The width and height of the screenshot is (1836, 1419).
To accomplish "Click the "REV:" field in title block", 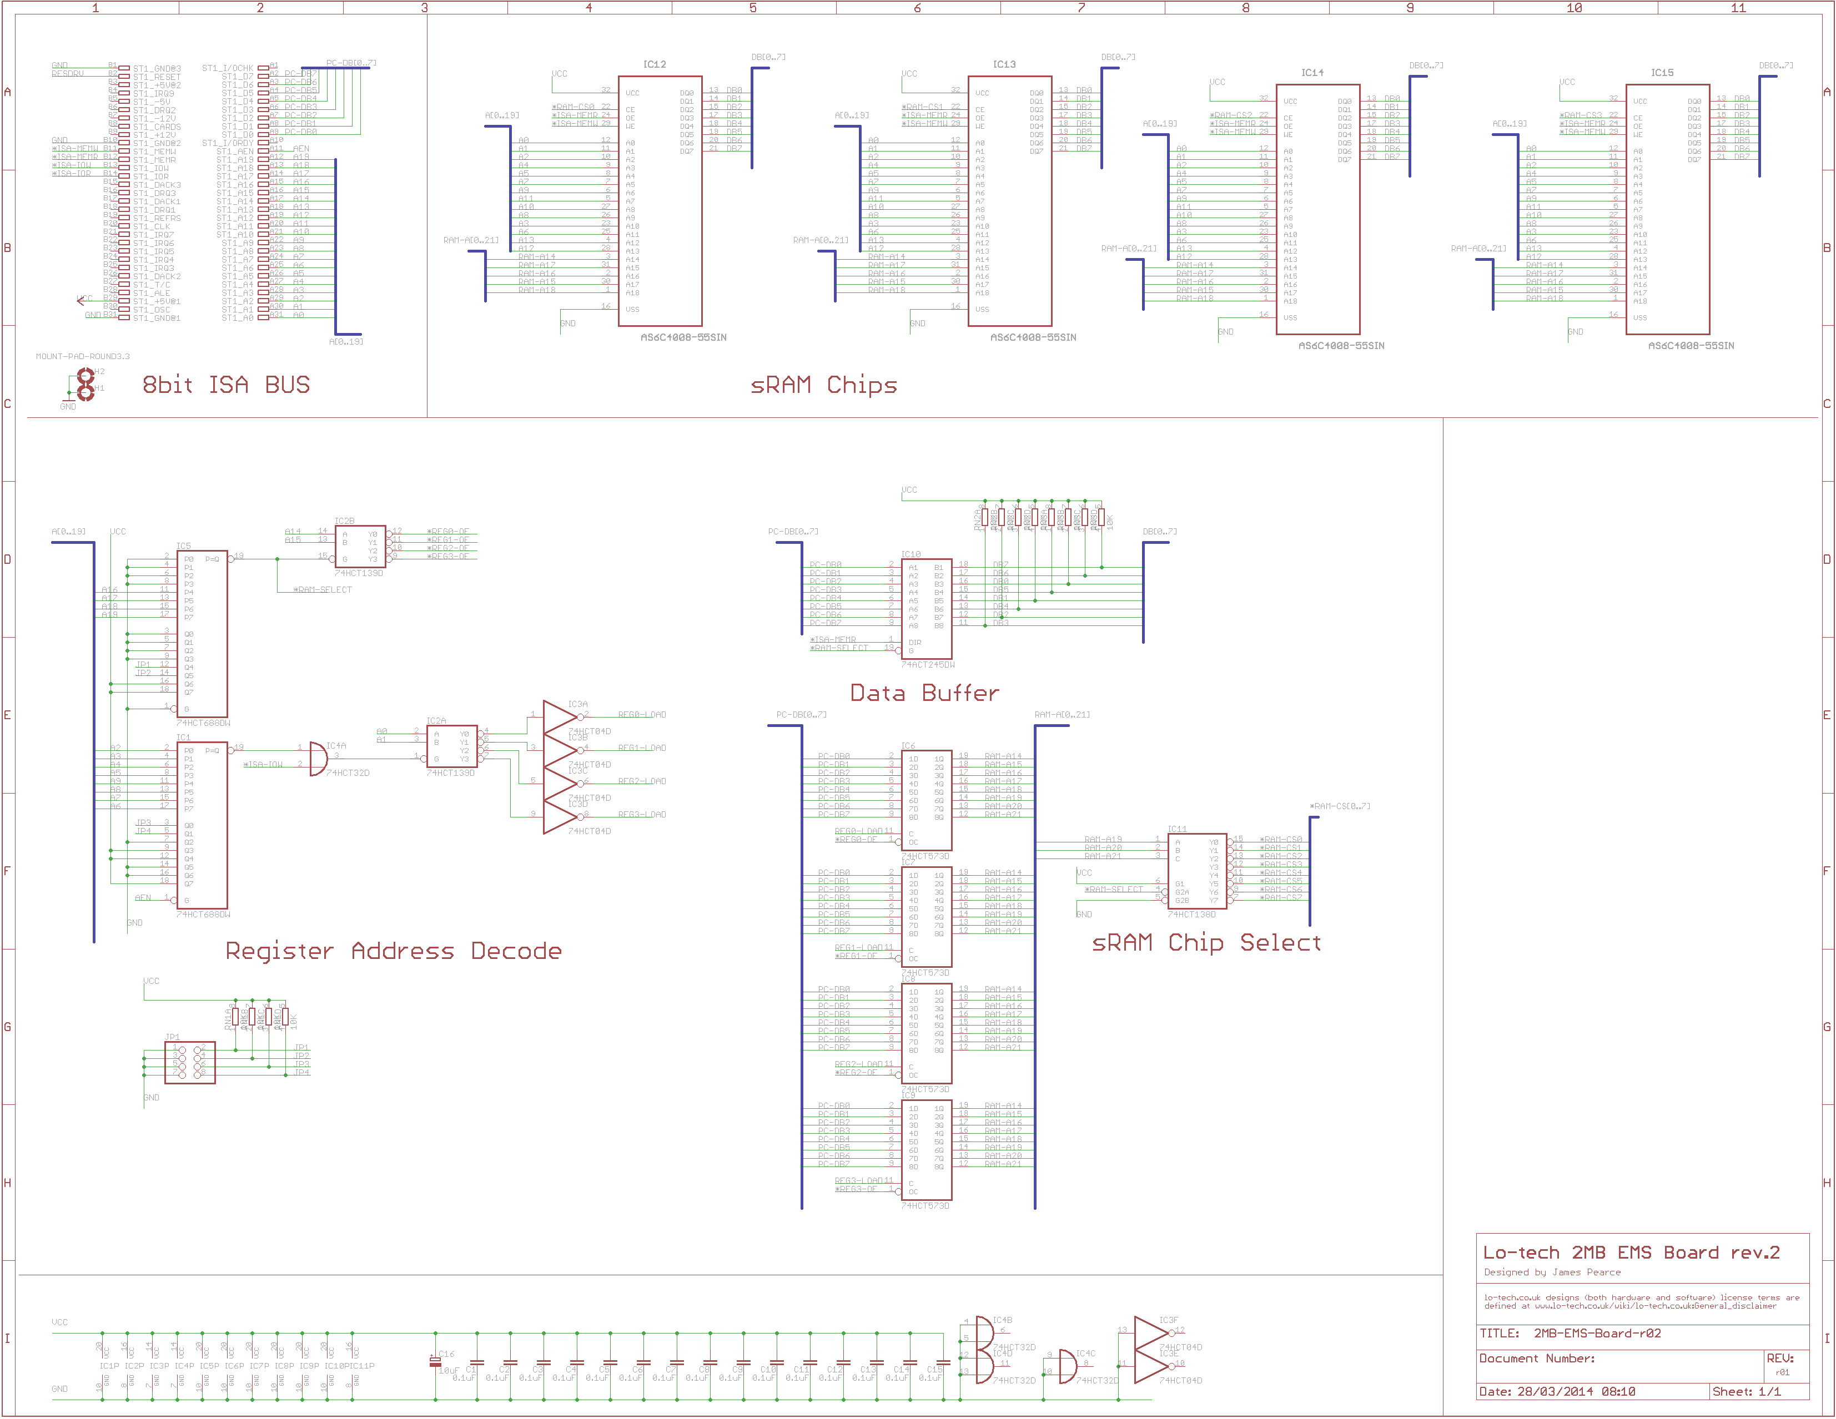I will click(1780, 1359).
